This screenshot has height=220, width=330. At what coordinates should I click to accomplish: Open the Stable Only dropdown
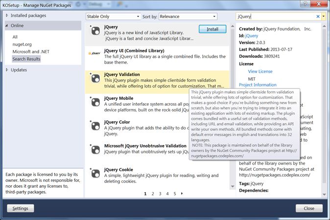113,17
